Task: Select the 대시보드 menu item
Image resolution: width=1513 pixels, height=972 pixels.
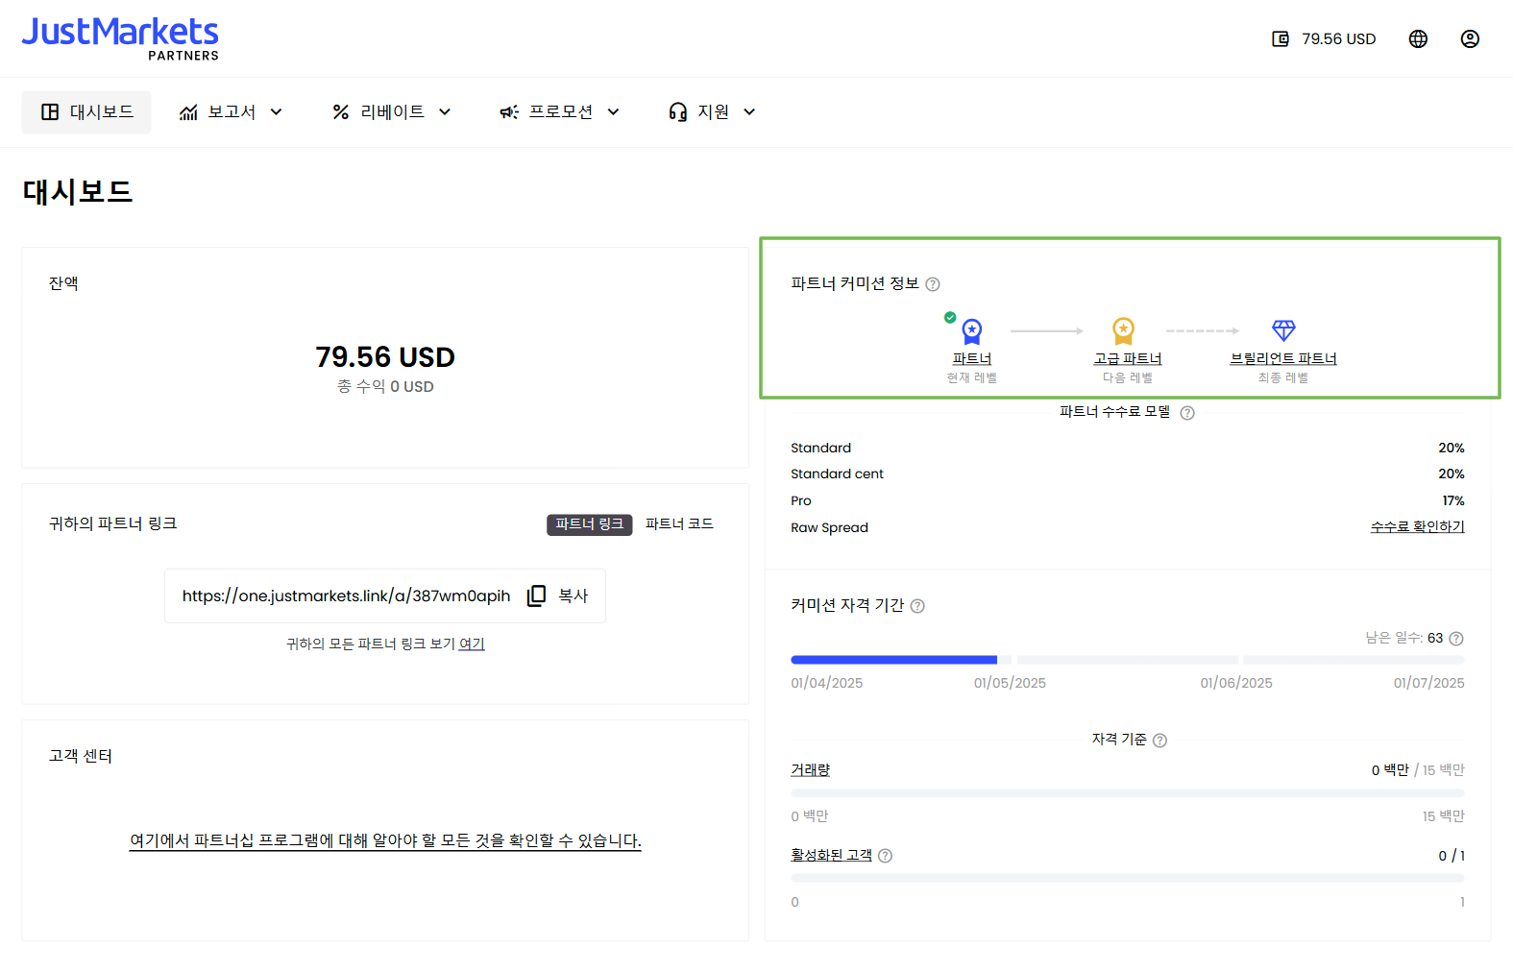Action: pyautogui.click(x=86, y=112)
